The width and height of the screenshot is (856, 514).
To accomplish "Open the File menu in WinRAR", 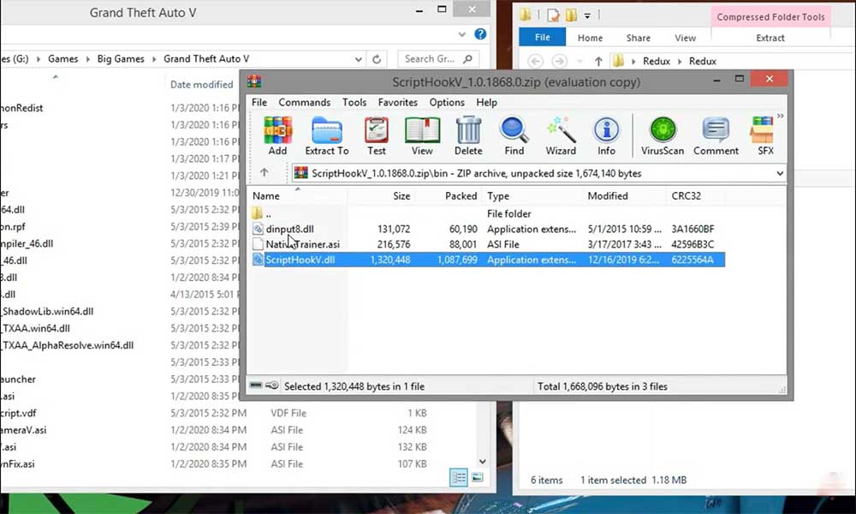I will [259, 102].
